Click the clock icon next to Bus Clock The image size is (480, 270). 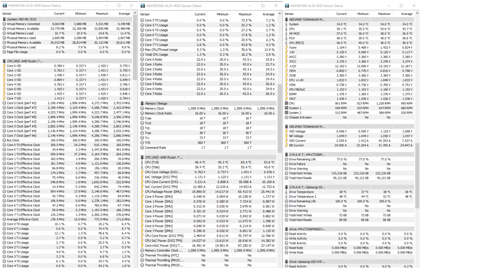[x=4, y=140]
